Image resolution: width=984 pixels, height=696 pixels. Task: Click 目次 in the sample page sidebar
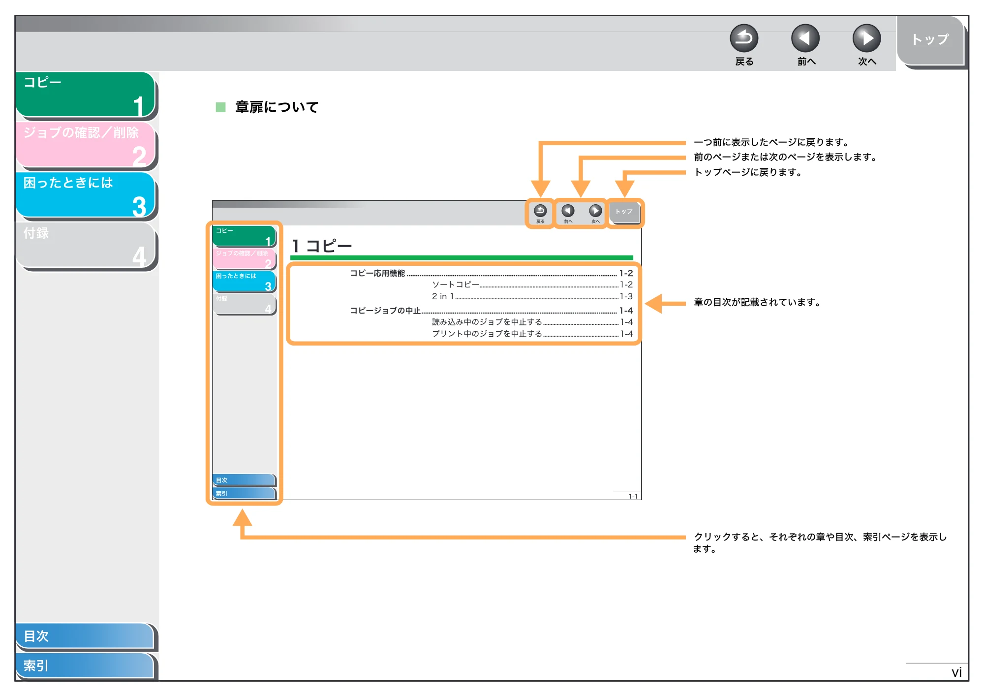[x=244, y=480]
